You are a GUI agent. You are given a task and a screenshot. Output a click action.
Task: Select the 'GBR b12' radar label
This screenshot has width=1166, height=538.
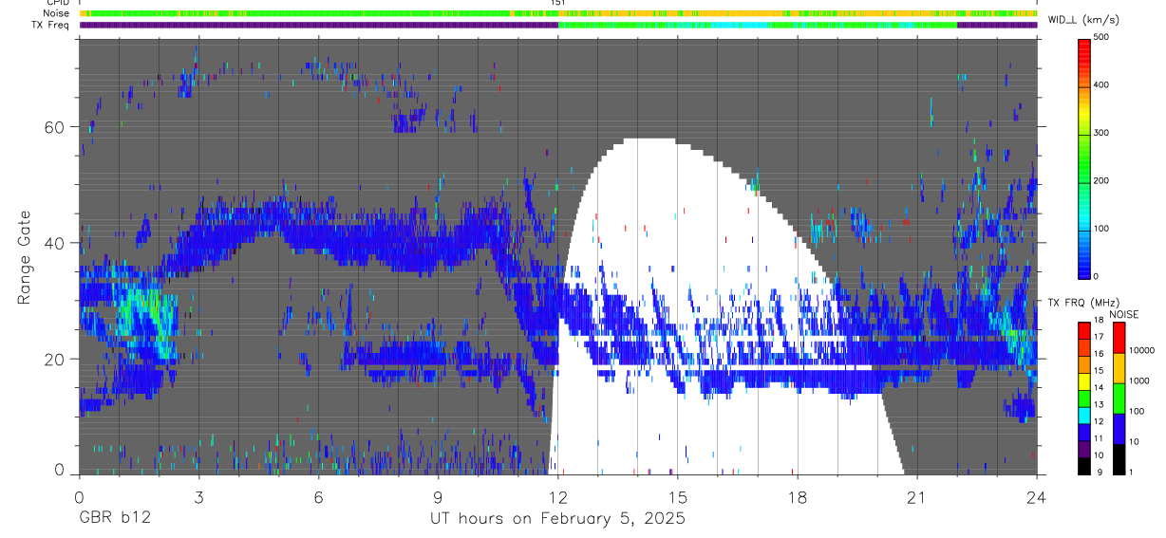point(114,519)
